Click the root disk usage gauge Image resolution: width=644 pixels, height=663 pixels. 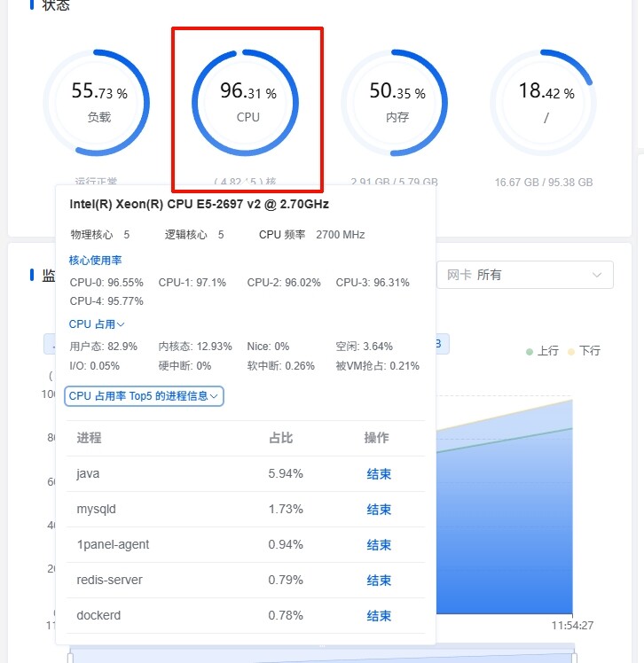click(x=545, y=102)
